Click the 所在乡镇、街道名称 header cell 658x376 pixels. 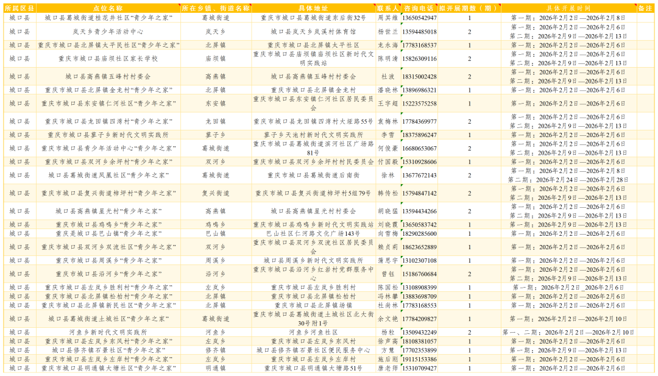216,9
